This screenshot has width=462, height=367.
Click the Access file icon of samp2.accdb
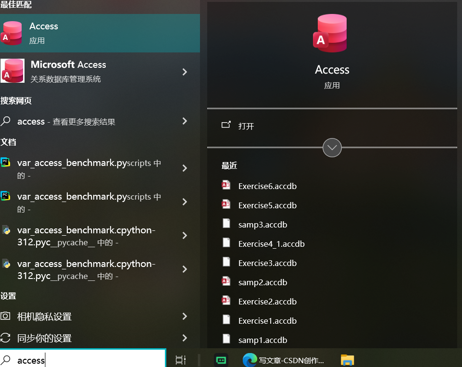point(226,281)
